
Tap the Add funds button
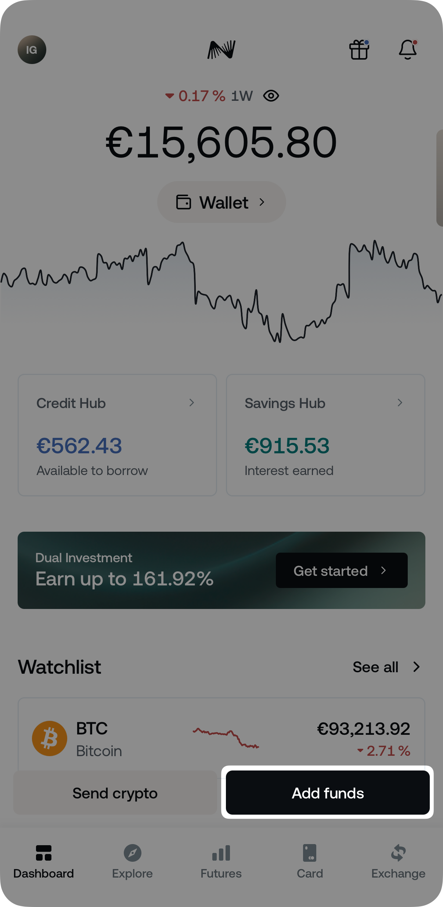(x=328, y=793)
